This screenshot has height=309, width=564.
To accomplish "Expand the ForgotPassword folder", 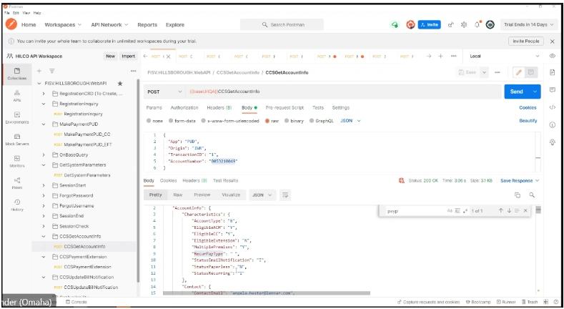I will tap(44, 195).
